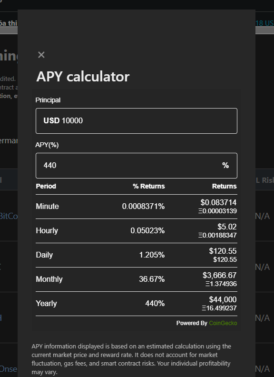This screenshot has width=274, height=377.
Task: Click the Ξ16.499237 yearly ETH value
Action: 219,308
